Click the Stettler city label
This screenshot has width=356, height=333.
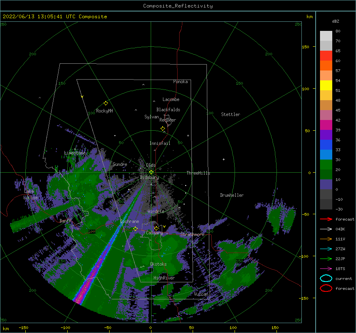(231, 114)
